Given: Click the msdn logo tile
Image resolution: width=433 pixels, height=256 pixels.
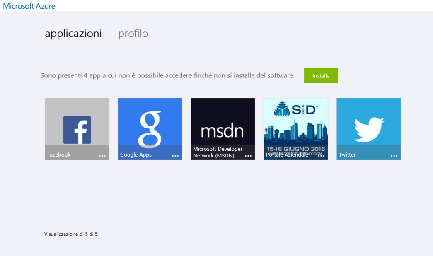Looking at the screenshot, I should [x=223, y=130].
